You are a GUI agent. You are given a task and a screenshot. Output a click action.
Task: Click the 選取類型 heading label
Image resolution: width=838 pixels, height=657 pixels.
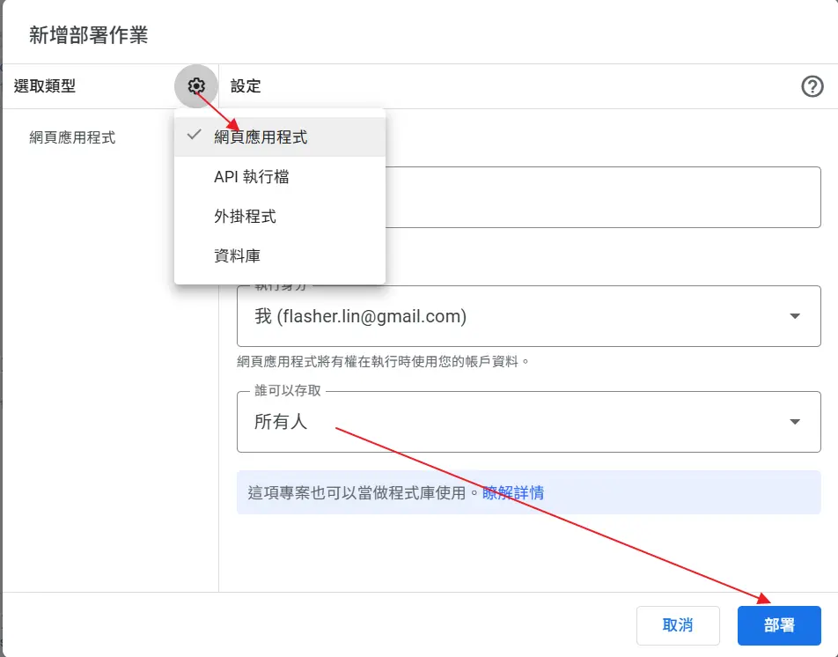coord(45,86)
